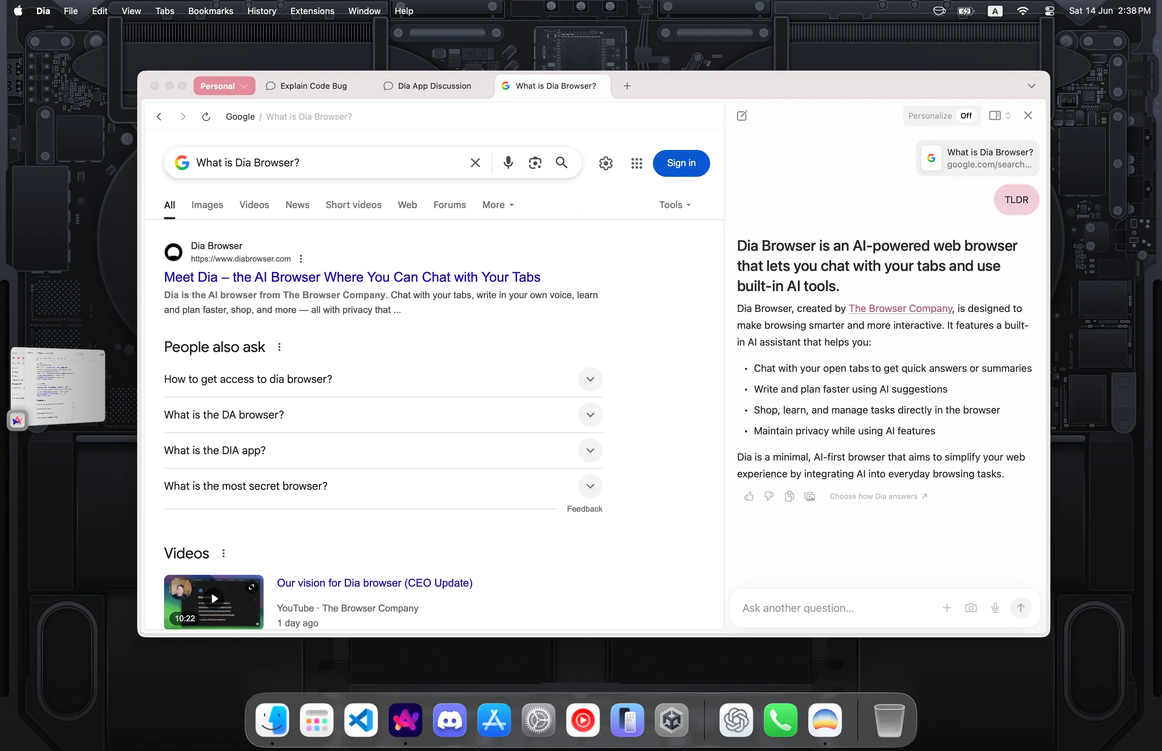Click the image icon below Dia's answer
The image size is (1162, 751).
point(810,497)
